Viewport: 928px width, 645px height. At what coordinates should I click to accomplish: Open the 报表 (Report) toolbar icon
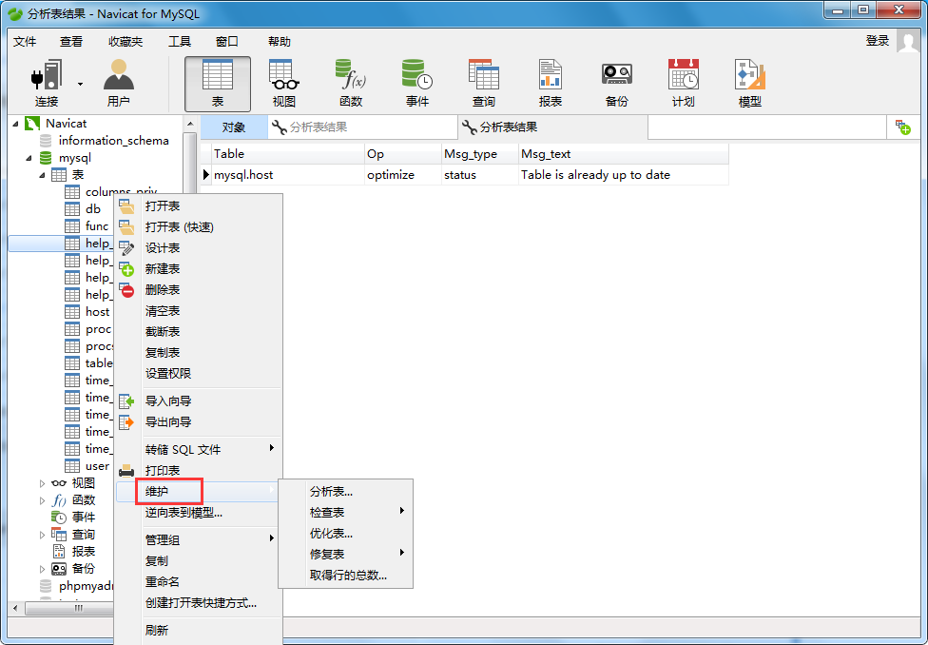point(550,83)
